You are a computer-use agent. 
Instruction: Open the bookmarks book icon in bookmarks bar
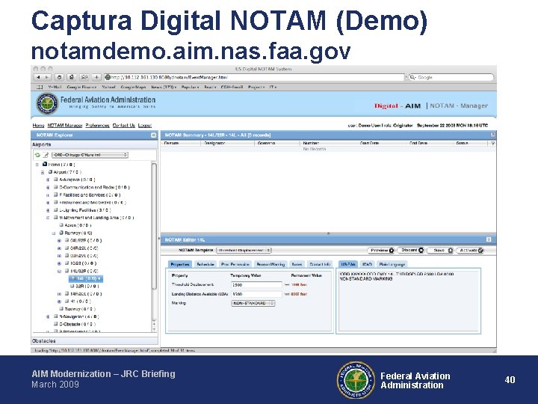[x=40, y=88]
